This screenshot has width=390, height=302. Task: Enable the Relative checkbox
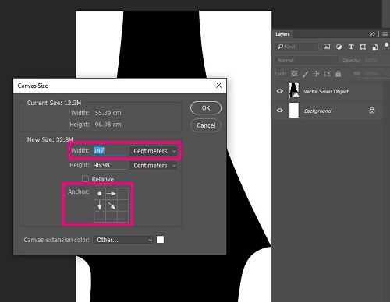click(85, 179)
